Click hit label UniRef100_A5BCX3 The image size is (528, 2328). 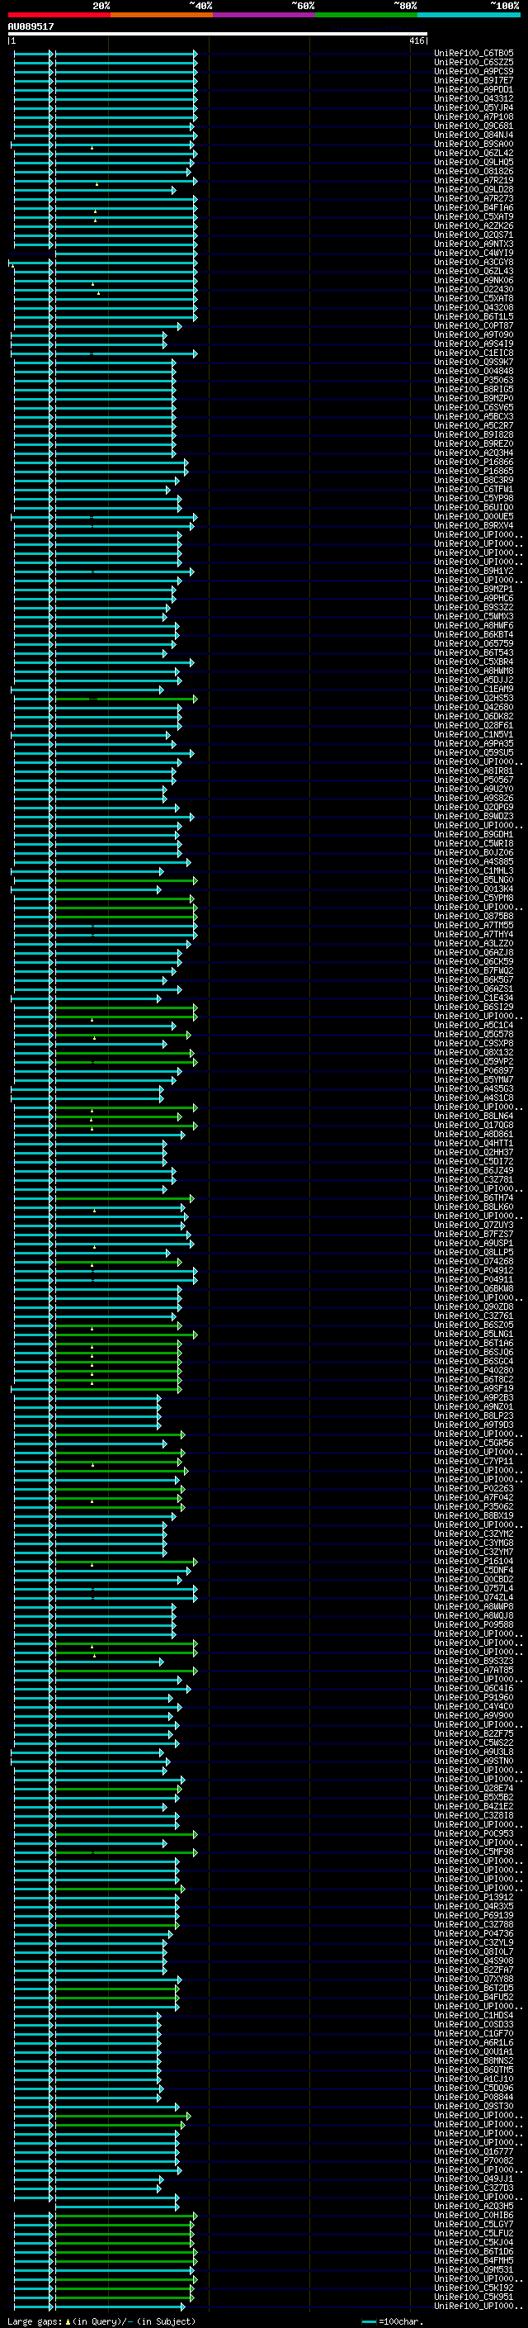tap(474, 416)
